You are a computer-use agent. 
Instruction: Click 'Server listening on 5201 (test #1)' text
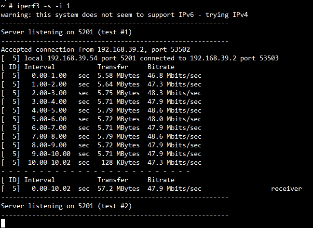[66, 32]
